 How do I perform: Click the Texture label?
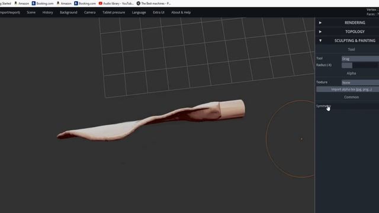(x=322, y=82)
